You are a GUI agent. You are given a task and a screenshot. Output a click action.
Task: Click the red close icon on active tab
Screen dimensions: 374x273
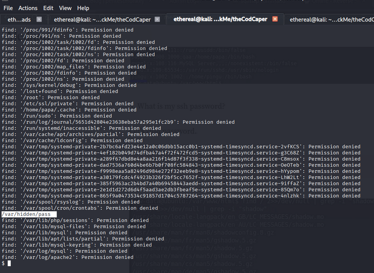pyautogui.click(x=275, y=19)
